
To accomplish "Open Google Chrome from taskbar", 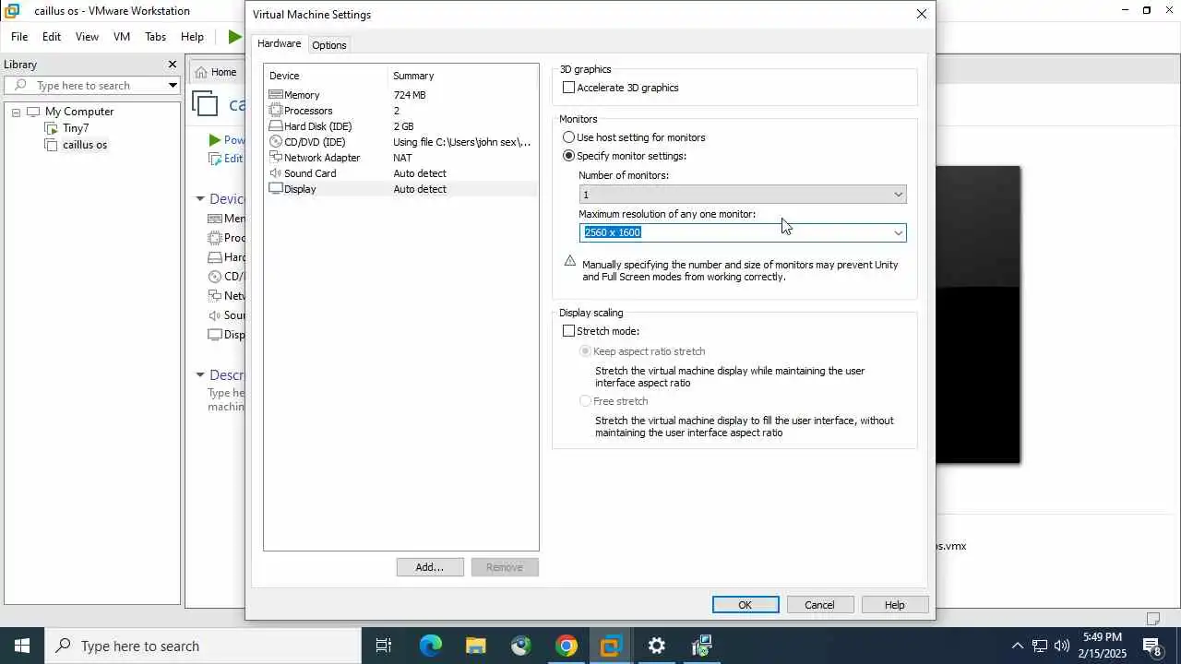I will click(567, 646).
